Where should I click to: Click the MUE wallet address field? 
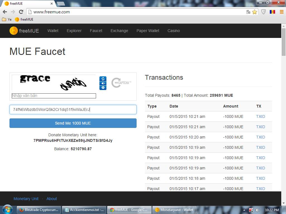73,110
